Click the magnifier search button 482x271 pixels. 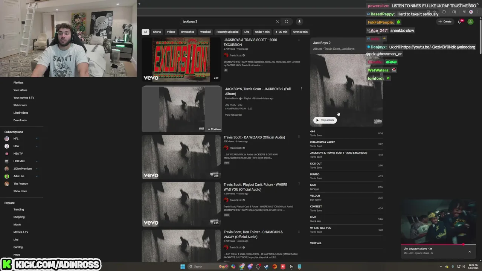(287, 21)
